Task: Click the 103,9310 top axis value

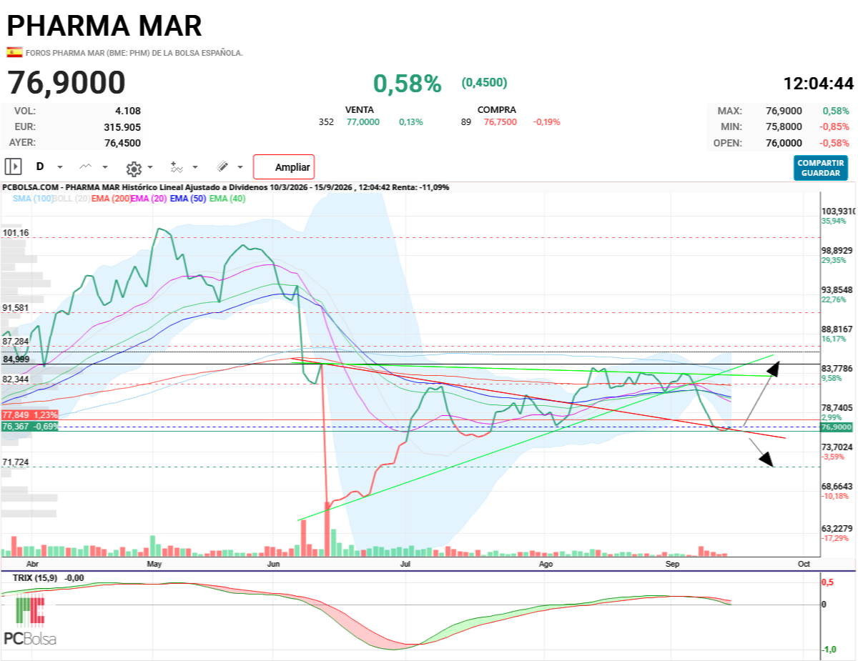Action: (839, 212)
